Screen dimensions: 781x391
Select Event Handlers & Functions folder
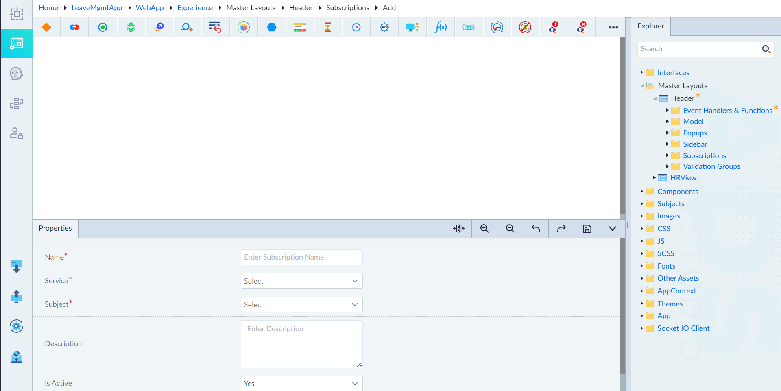727,111
